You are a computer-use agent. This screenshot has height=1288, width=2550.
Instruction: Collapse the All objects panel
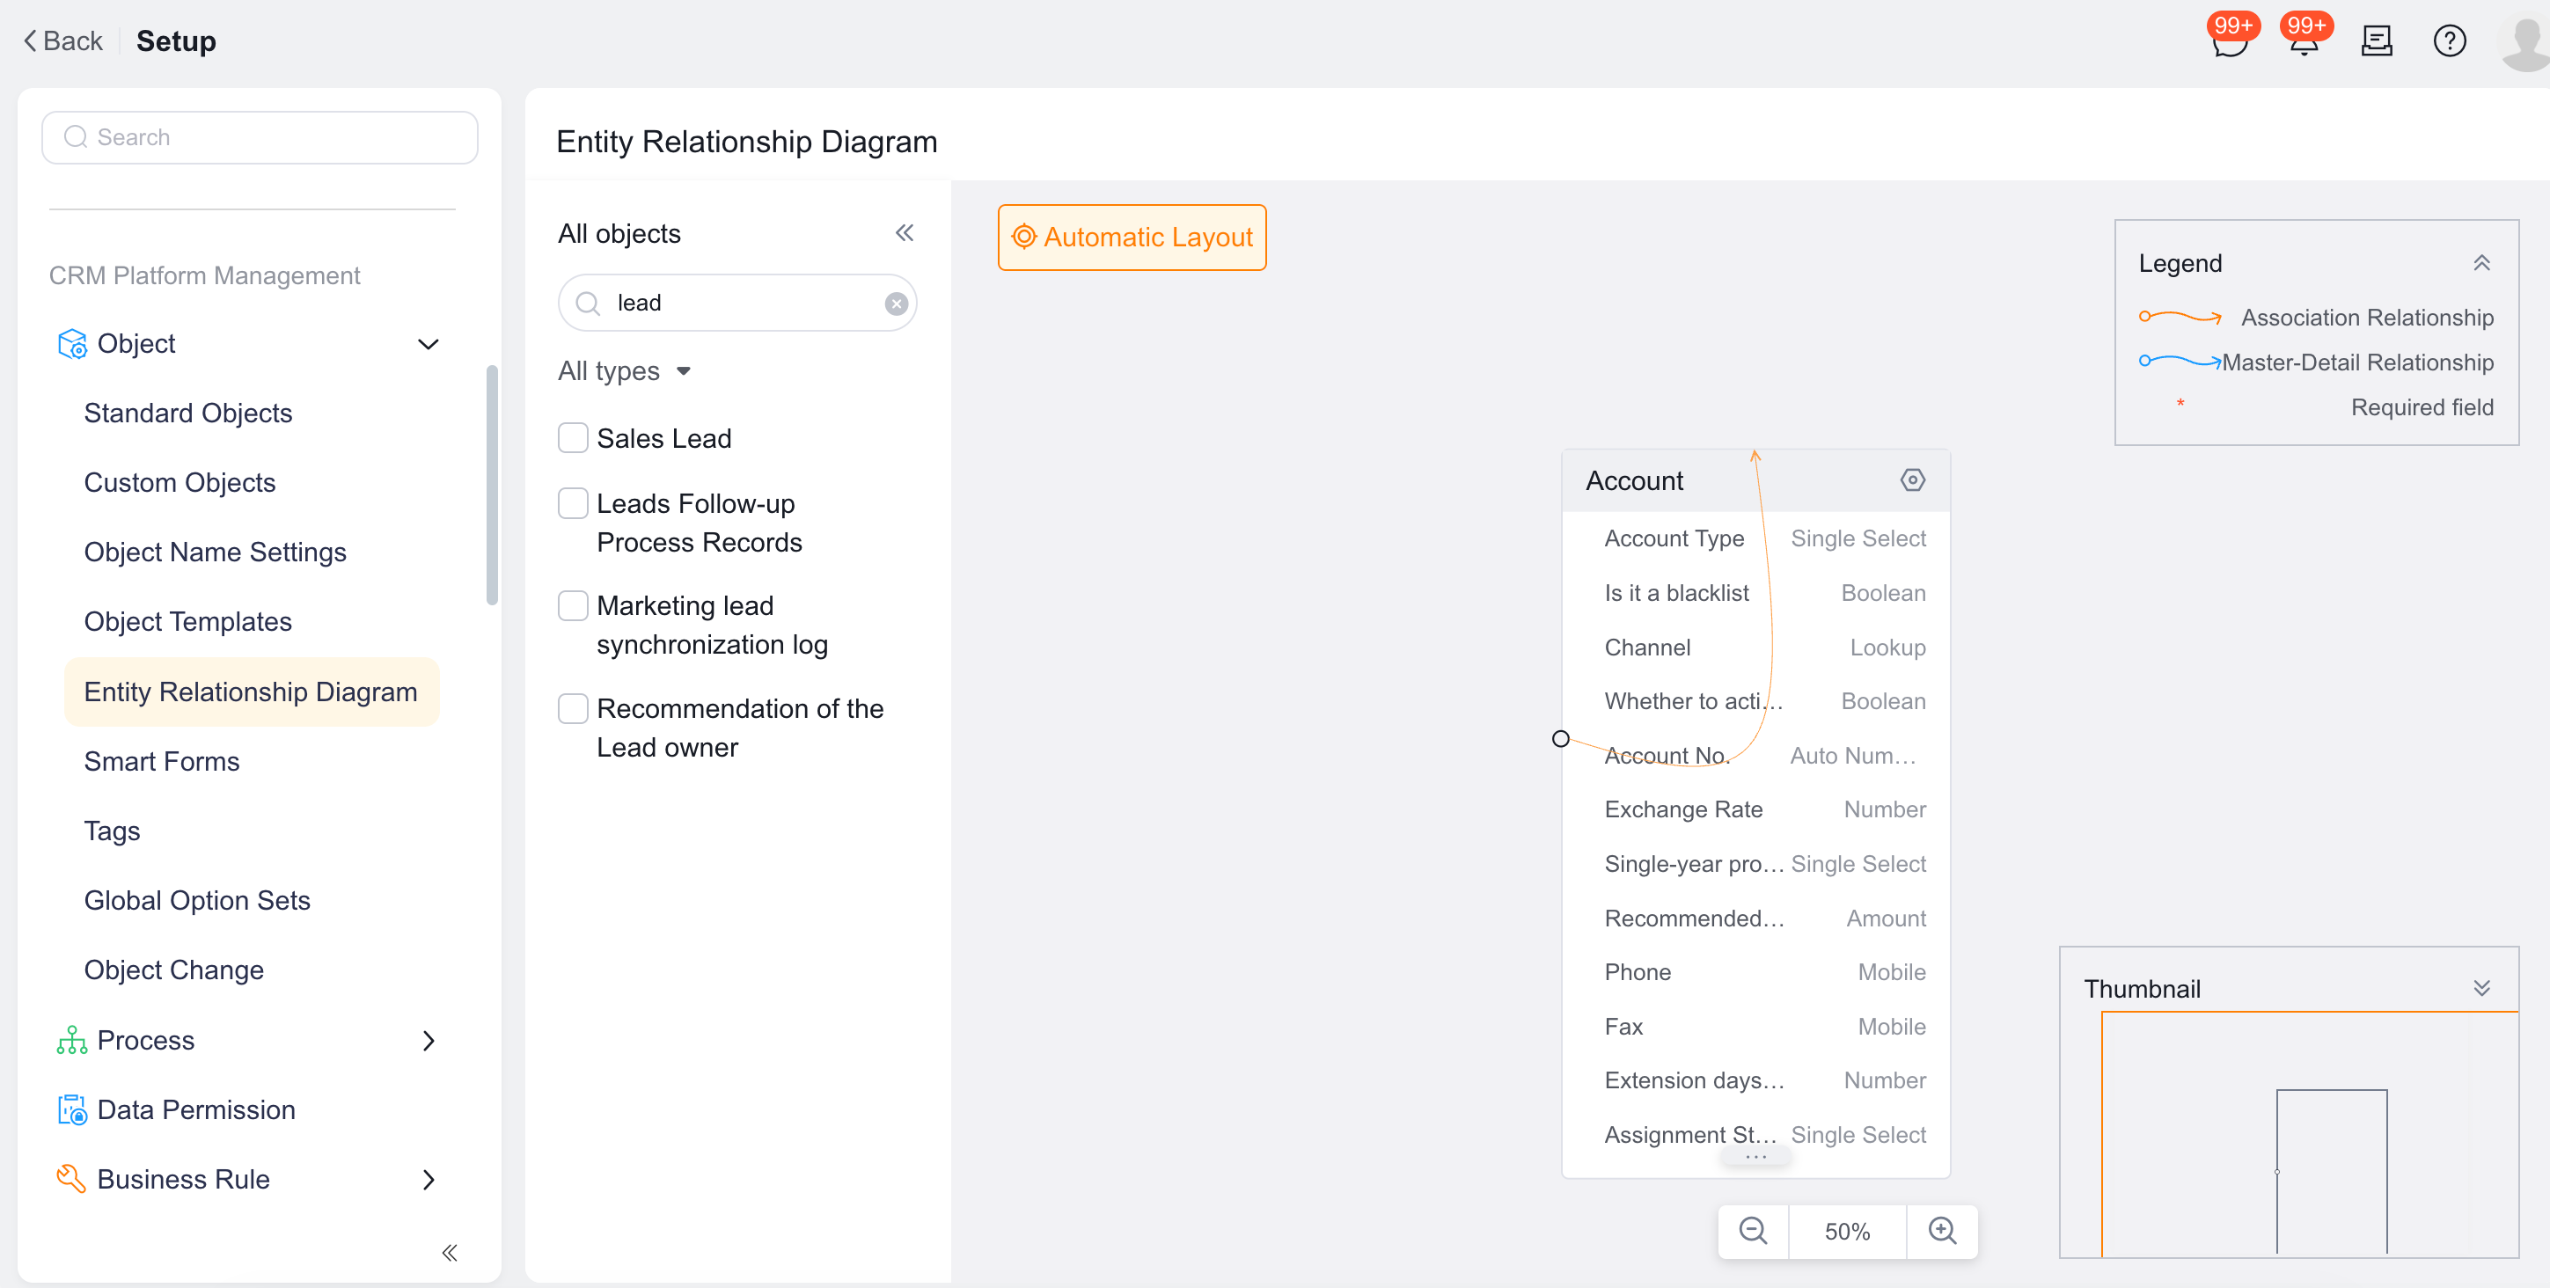pyautogui.click(x=904, y=232)
